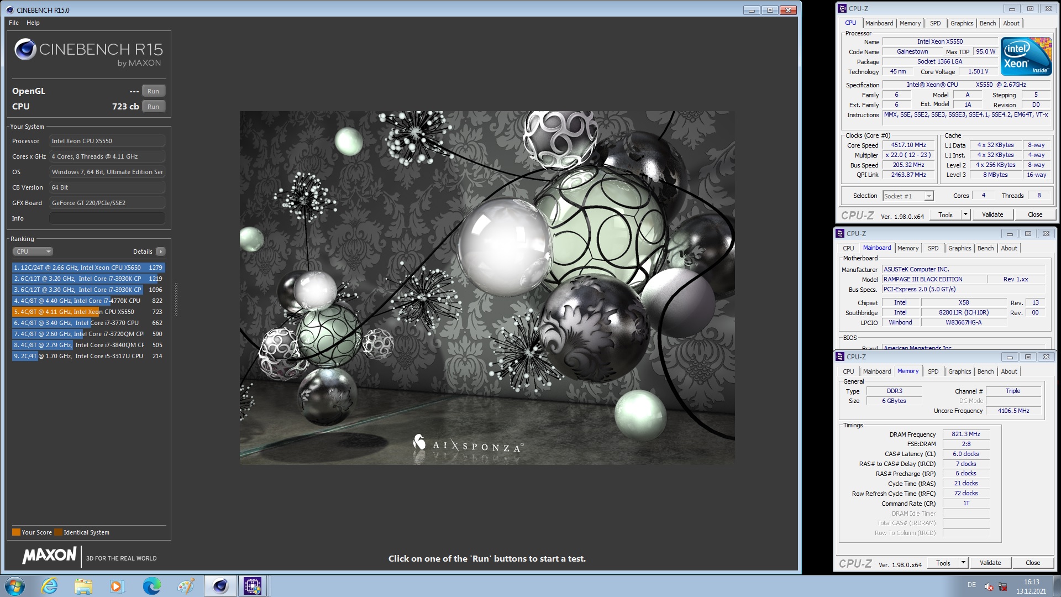Open Paint from the taskbar
This screenshot has width=1061, height=597.
(x=186, y=585)
